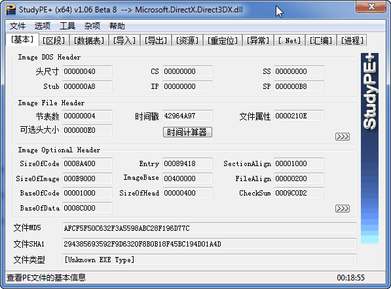The height and width of the screenshot is (289, 391).
Task: Close the StudyPE+ window
Action: (x=371, y=7)
